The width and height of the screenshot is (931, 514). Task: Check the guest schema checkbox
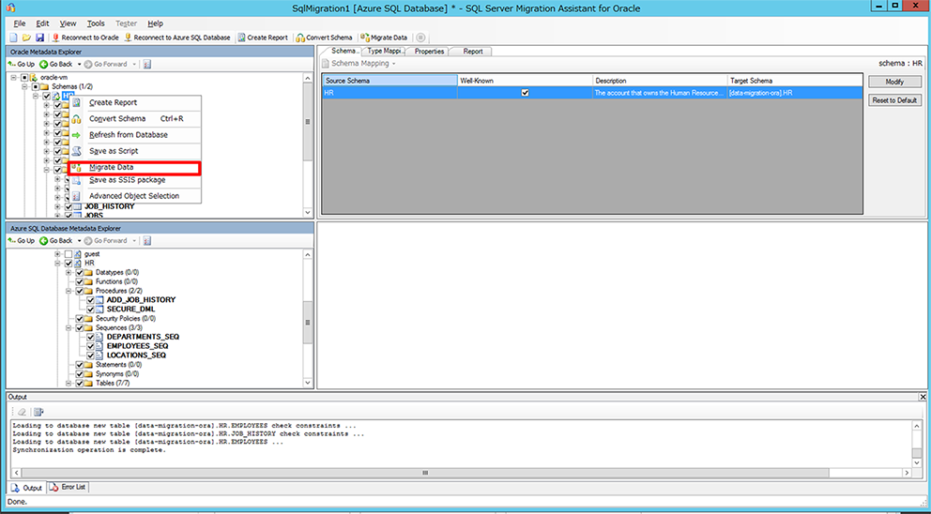pos(69,254)
